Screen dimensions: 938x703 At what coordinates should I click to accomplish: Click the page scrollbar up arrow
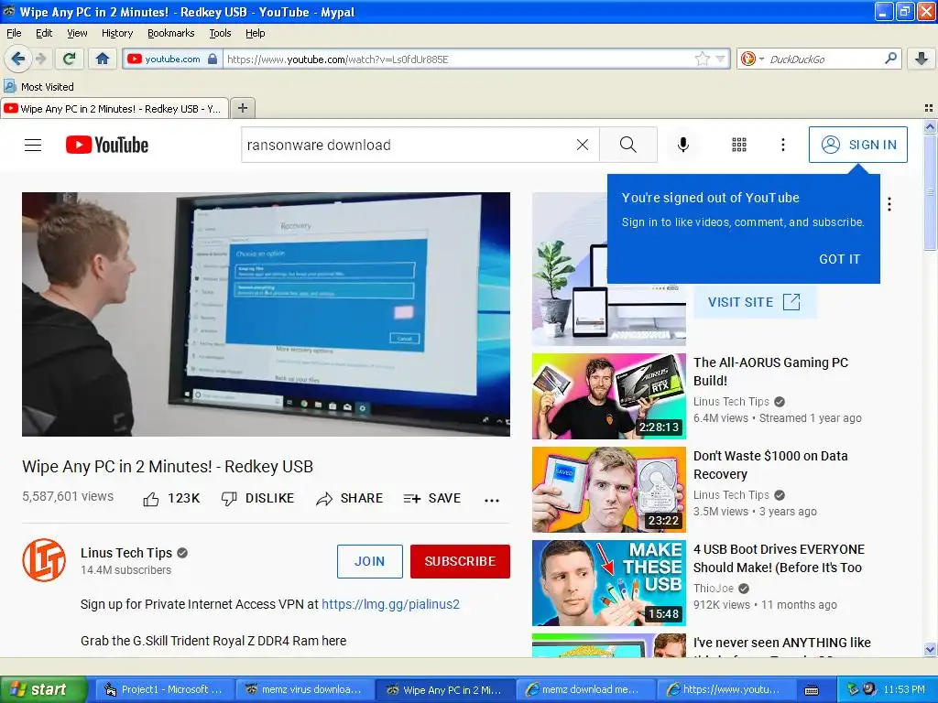pyautogui.click(x=930, y=126)
